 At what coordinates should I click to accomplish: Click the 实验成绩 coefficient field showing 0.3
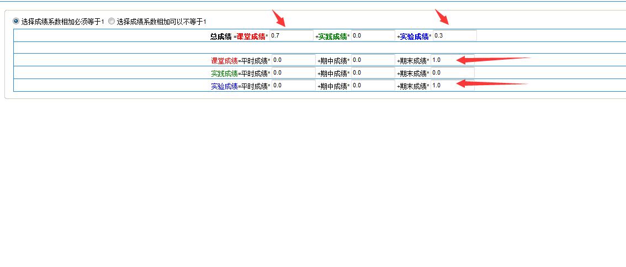tap(454, 35)
